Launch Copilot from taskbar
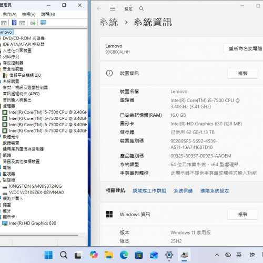263x263 pixels. tap(94, 255)
